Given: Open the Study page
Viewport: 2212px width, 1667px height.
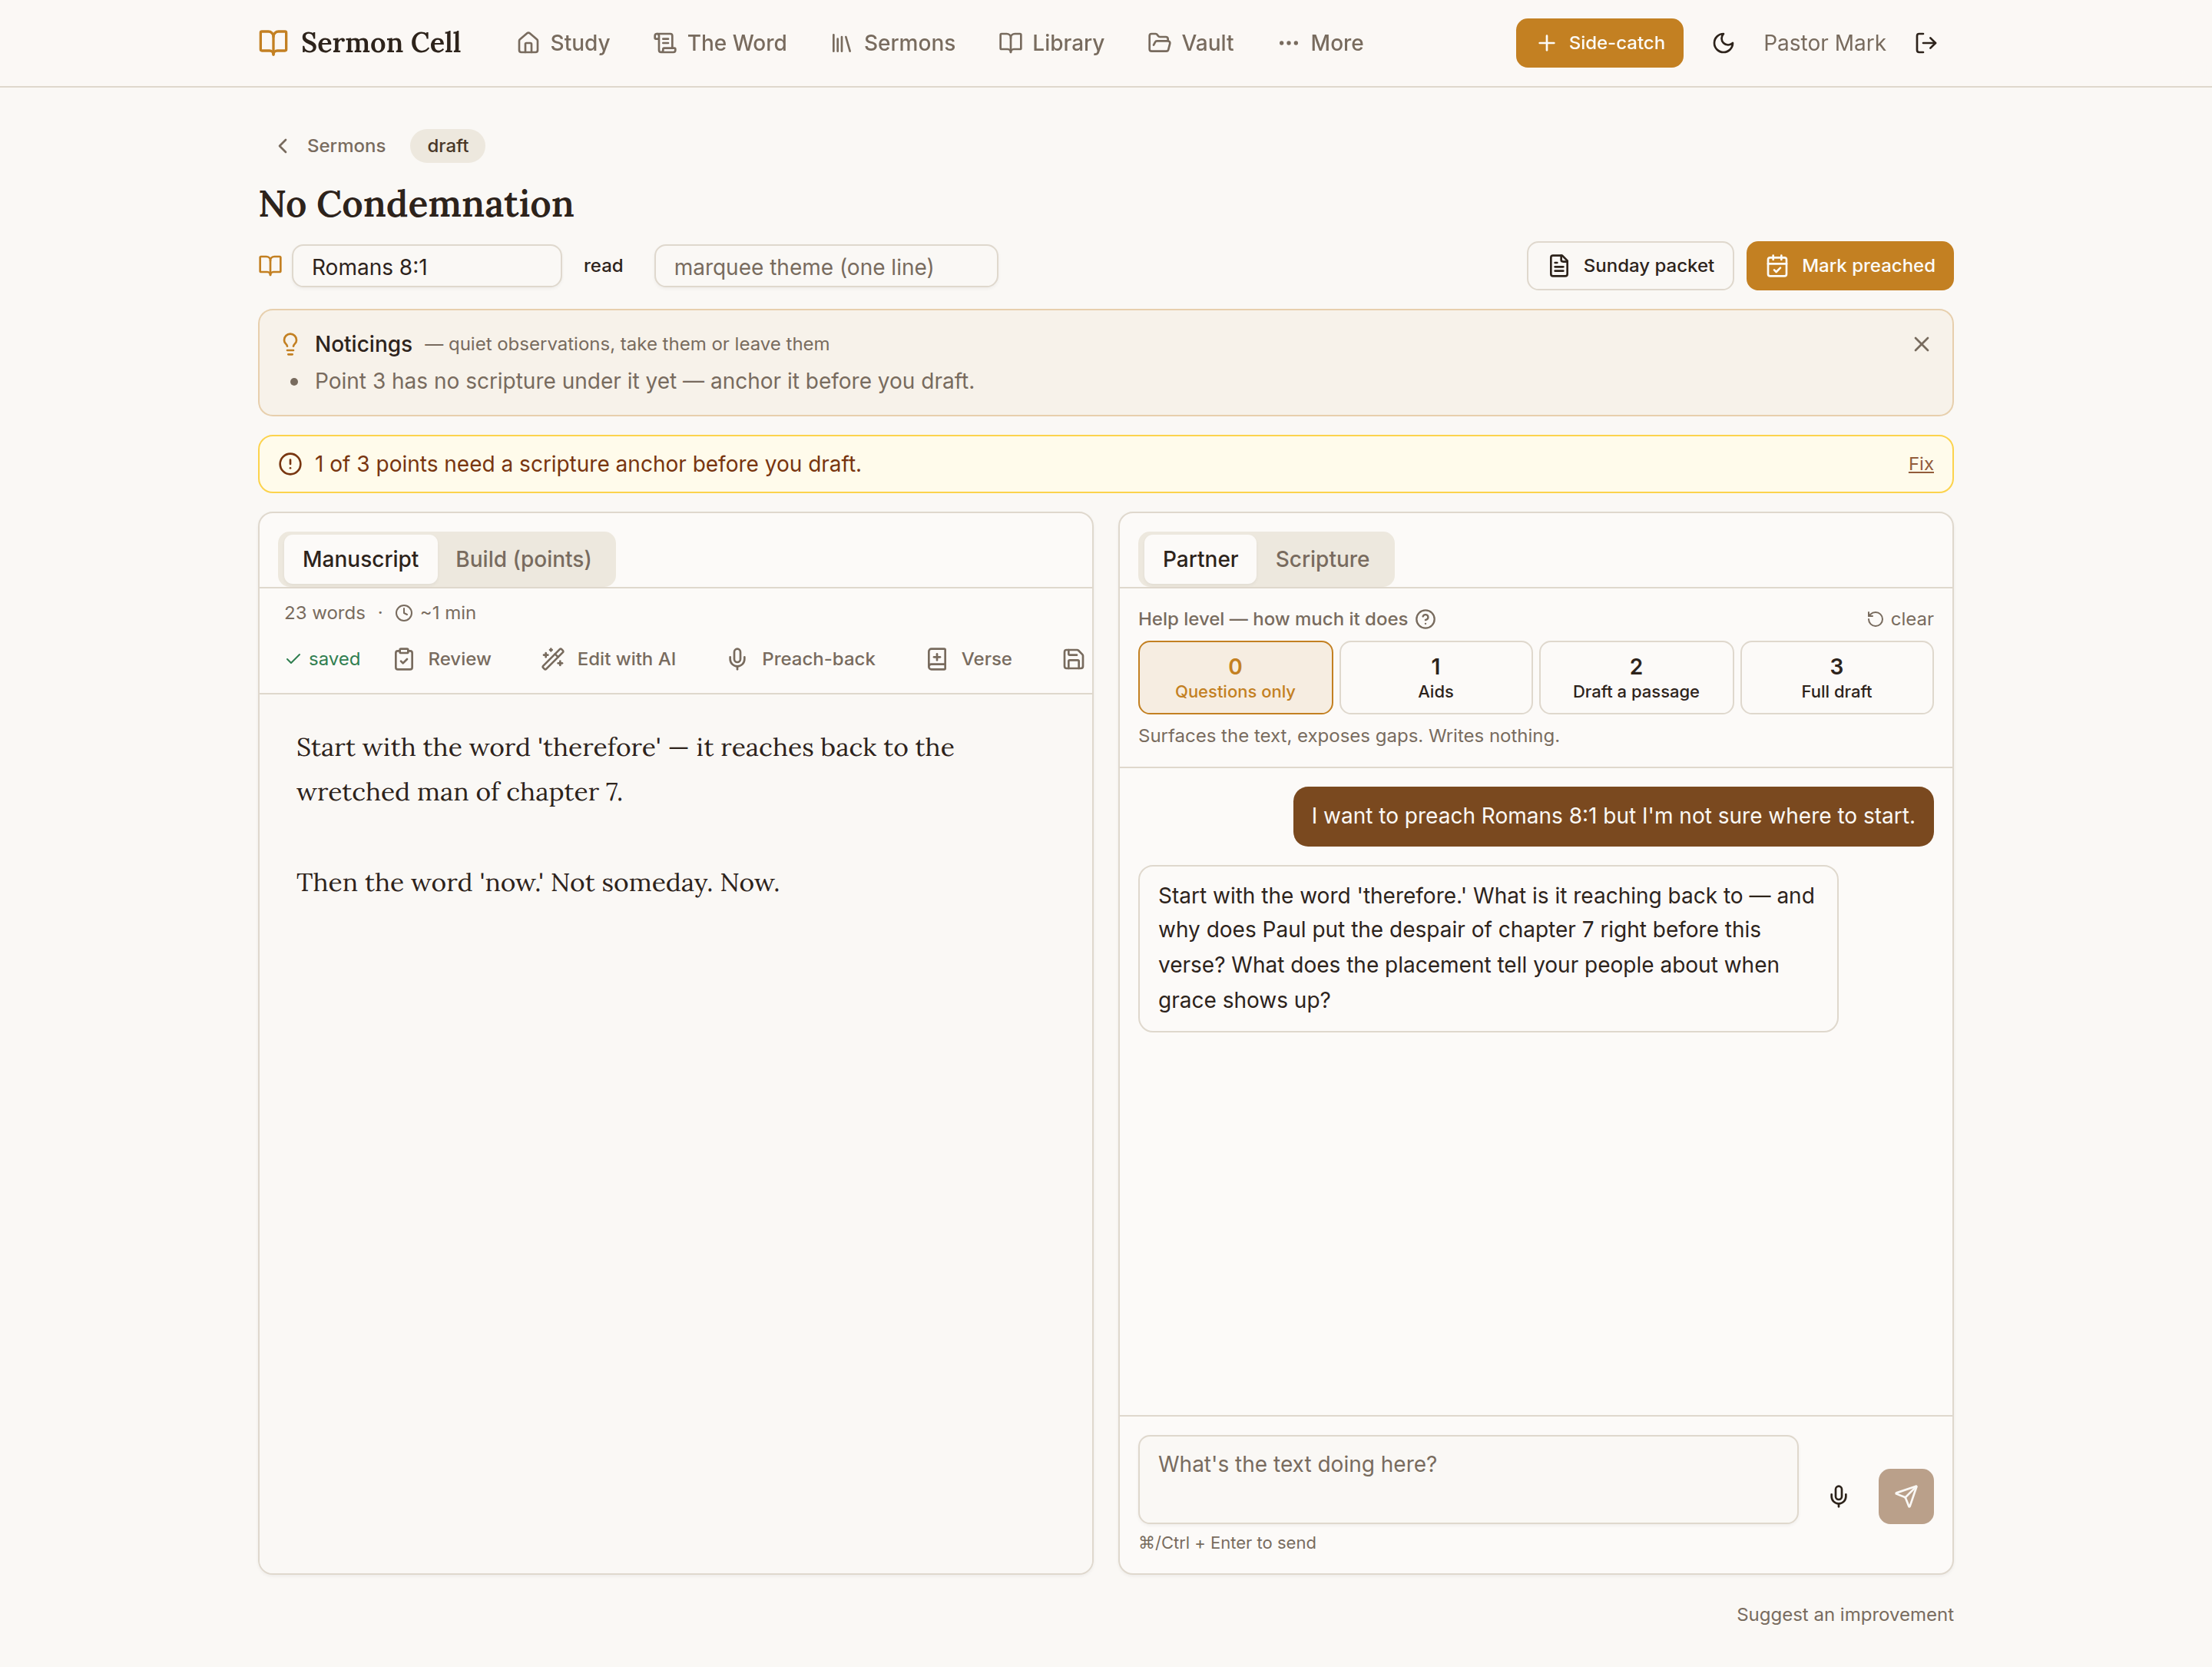Looking at the screenshot, I should click(563, 43).
